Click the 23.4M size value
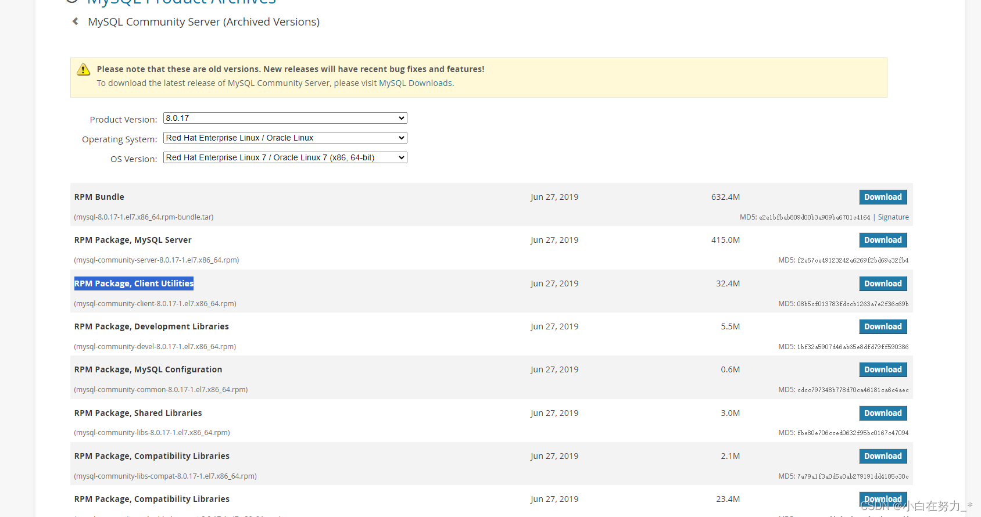The image size is (981, 517). pyautogui.click(x=728, y=499)
